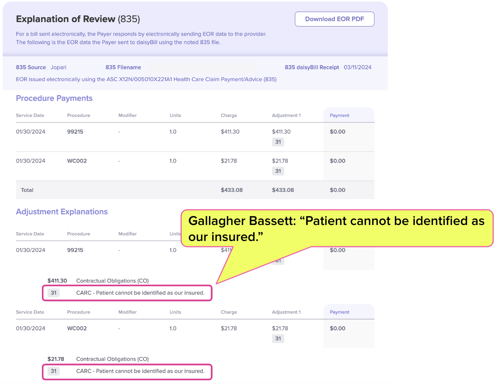Click "Procedure" header in Procedure Payments table

click(x=79, y=115)
